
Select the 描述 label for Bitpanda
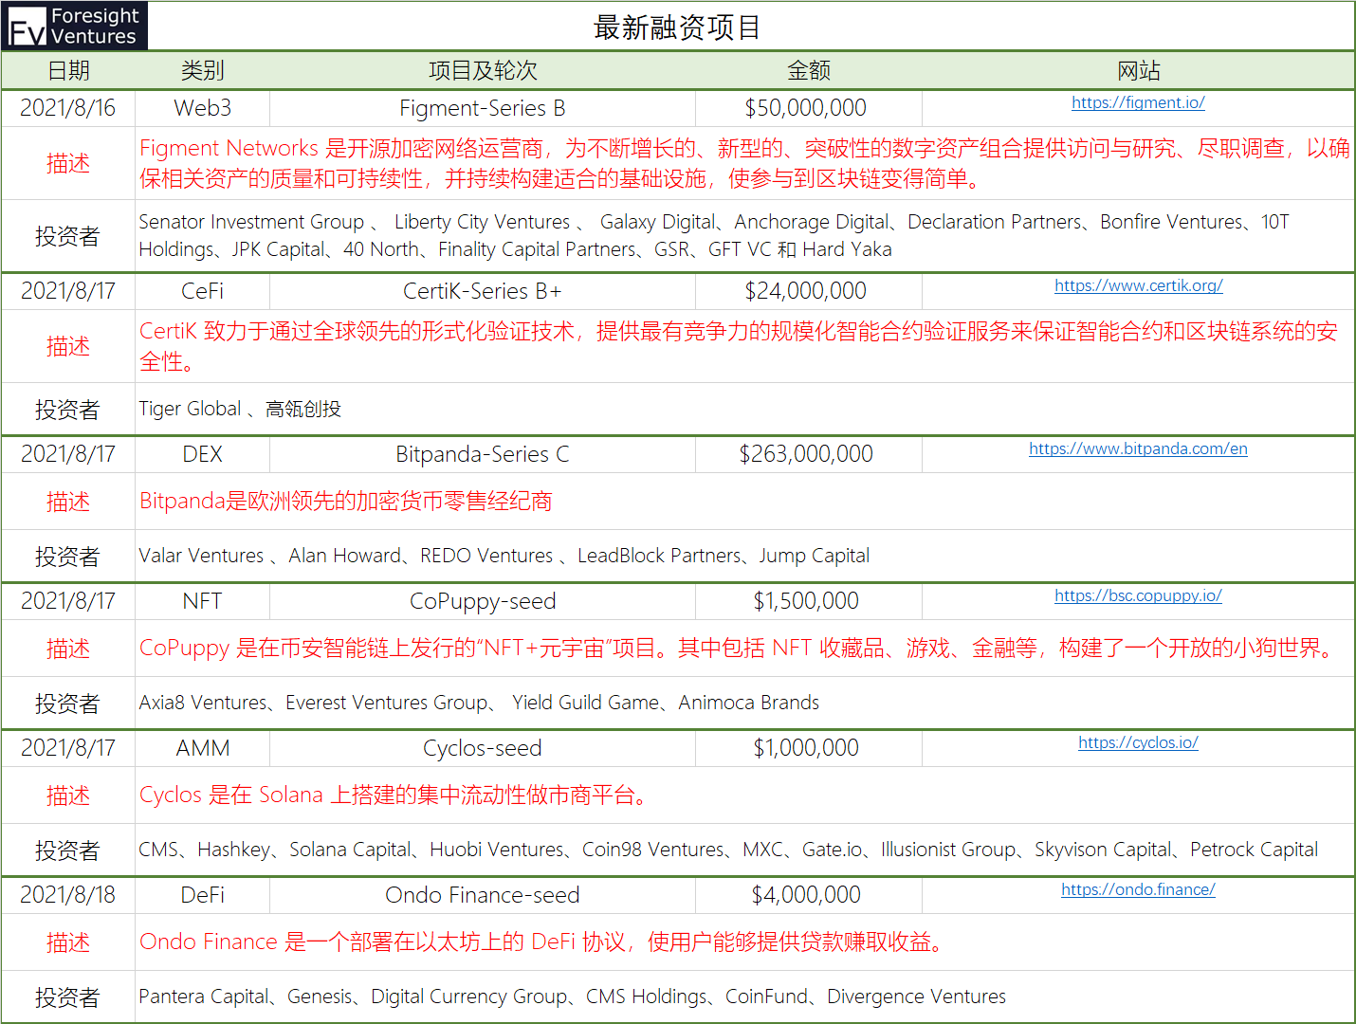coord(68,502)
